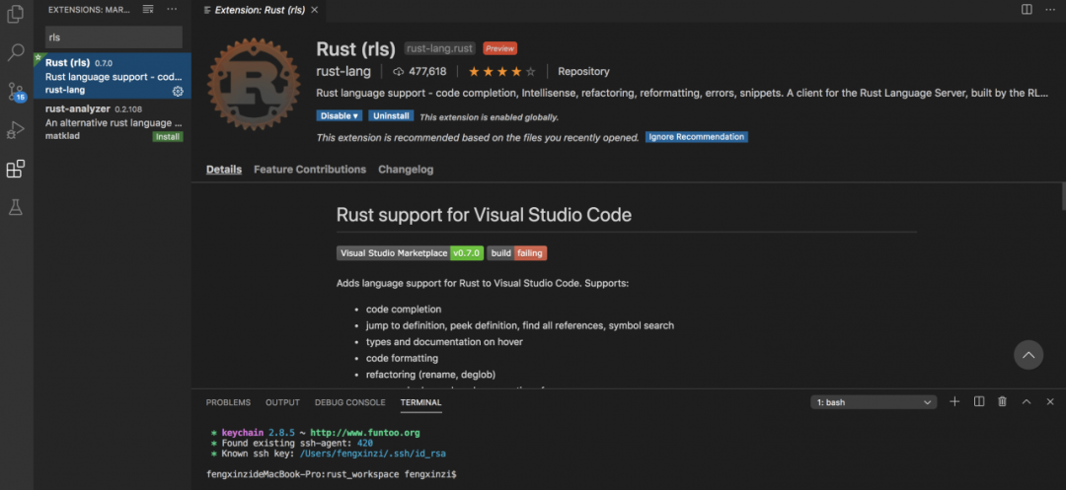The height and width of the screenshot is (490, 1066).
Task: Click the Repository link
Action: coord(583,72)
